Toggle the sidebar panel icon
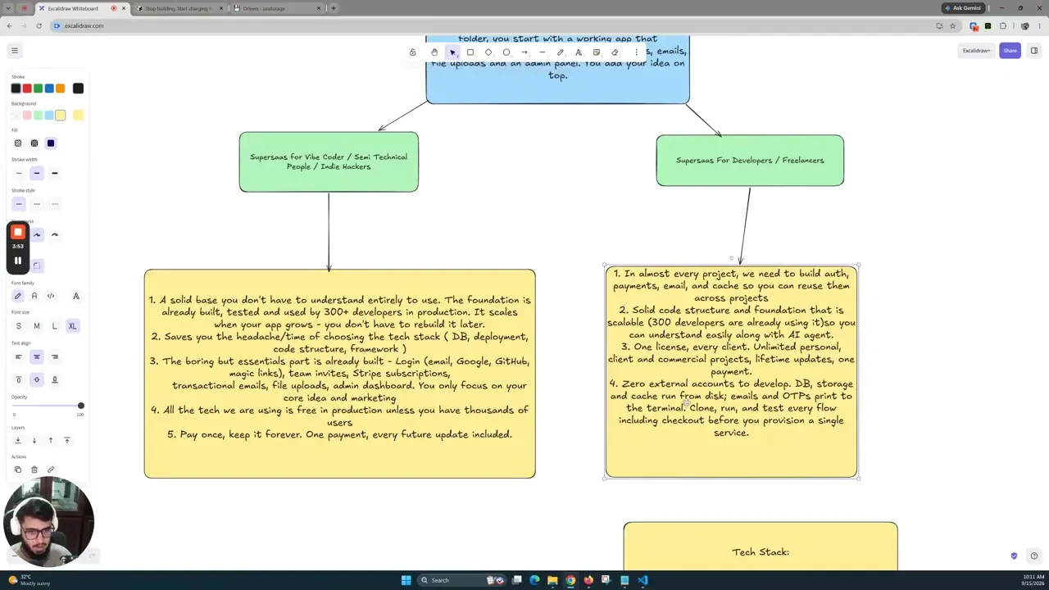The width and height of the screenshot is (1049, 590). [x=1034, y=51]
